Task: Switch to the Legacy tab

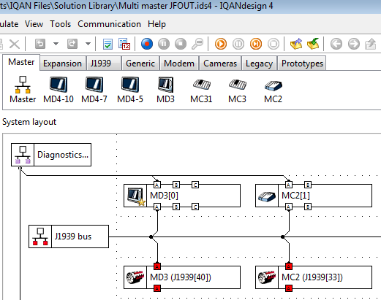Action: click(x=259, y=64)
